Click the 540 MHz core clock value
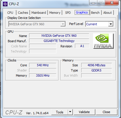This screenshot has width=121, height=118. coord(43,65)
